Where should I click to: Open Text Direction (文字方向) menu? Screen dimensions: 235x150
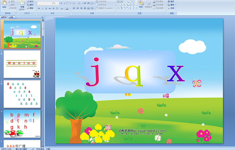click(x=102, y=1)
